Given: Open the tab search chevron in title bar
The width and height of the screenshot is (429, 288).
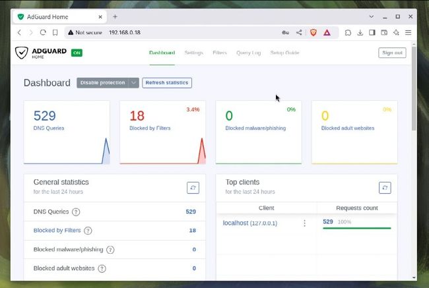Looking at the screenshot, I should (x=372, y=16).
